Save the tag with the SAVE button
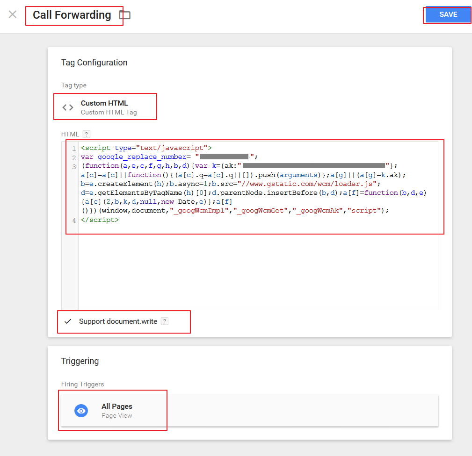Viewport: 472px width, 456px height. point(448,14)
